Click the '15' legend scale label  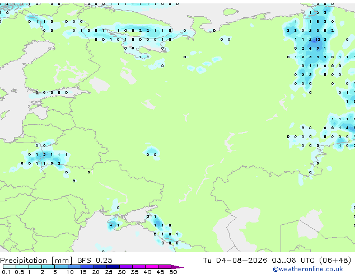click(x=83, y=272)
